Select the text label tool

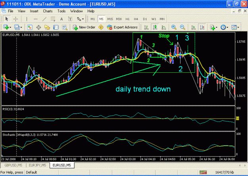point(70,19)
